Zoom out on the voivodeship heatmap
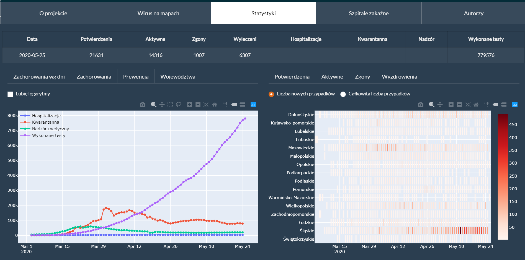 459,105
